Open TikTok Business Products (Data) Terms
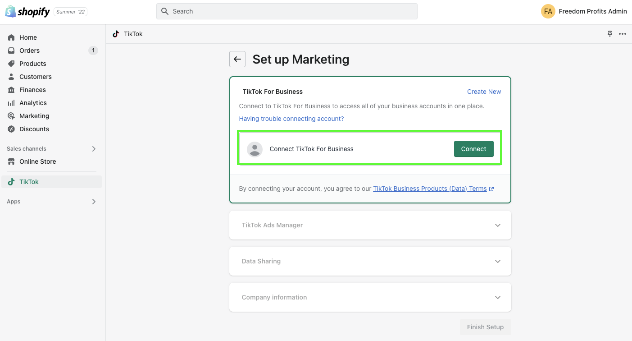Image resolution: width=632 pixels, height=341 pixels. [430, 189]
